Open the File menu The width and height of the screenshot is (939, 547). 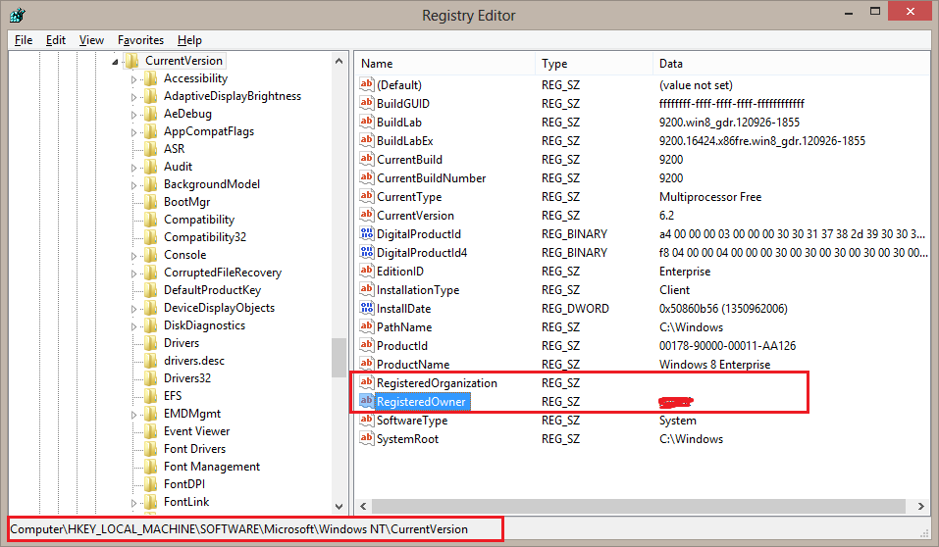tap(24, 40)
